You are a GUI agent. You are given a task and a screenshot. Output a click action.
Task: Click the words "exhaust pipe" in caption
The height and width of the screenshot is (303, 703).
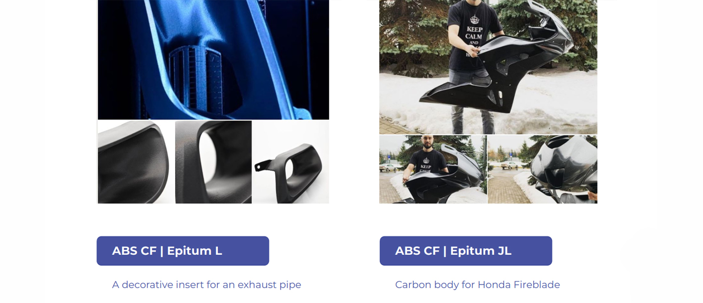pos(269,285)
